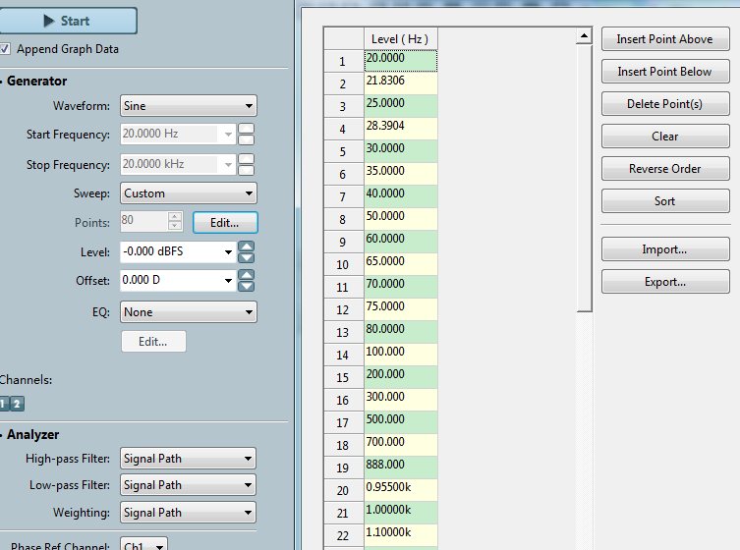Open the Phase Ref Channel dropdown
This screenshot has height=550, width=740.
click(143, 545)
